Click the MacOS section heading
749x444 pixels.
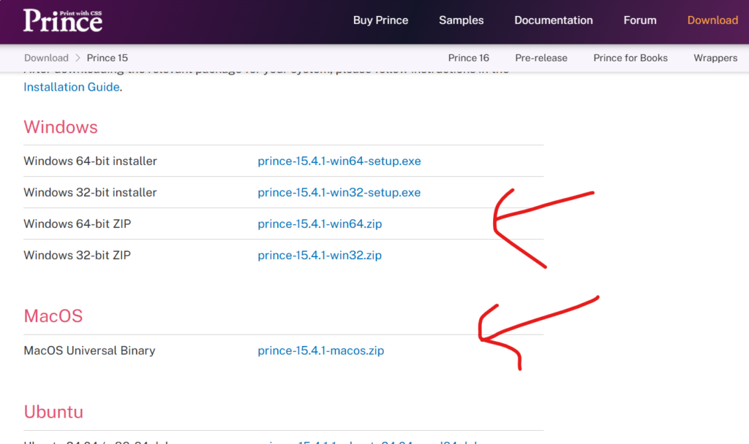coord(53,316)
